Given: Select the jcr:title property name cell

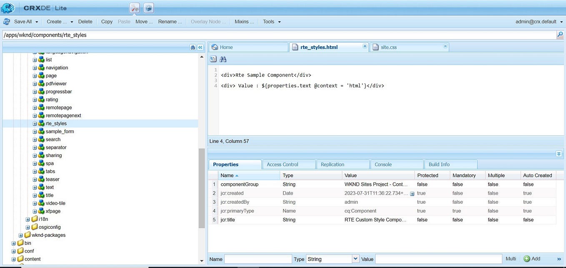Looking at the screenshot, I should pyautogui.click(x=249, y=220).
